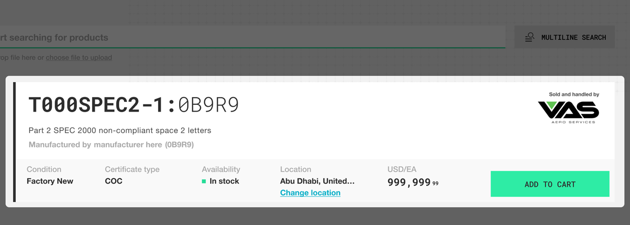Open the MULTILINE SEARCH button
Viewport: 630px width, 225px height.
565,37
